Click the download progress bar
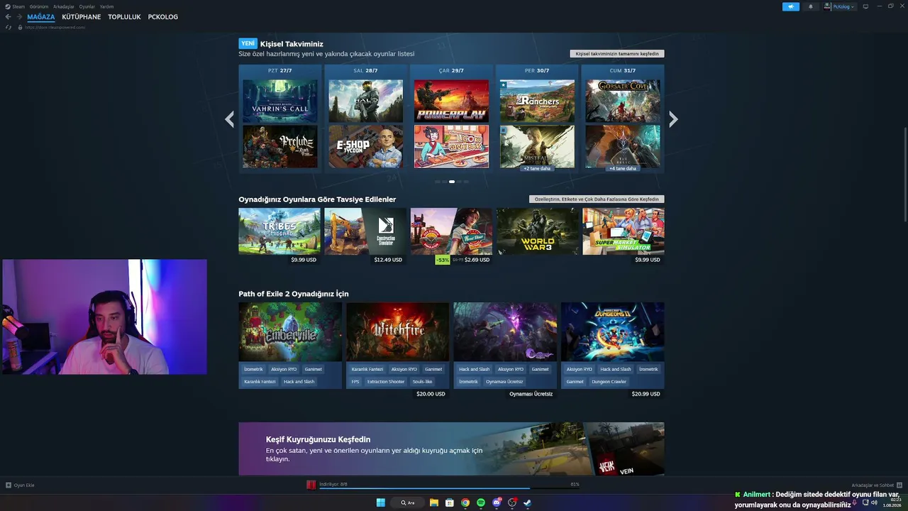Screen dimensions: 908x511 point(449,488)
